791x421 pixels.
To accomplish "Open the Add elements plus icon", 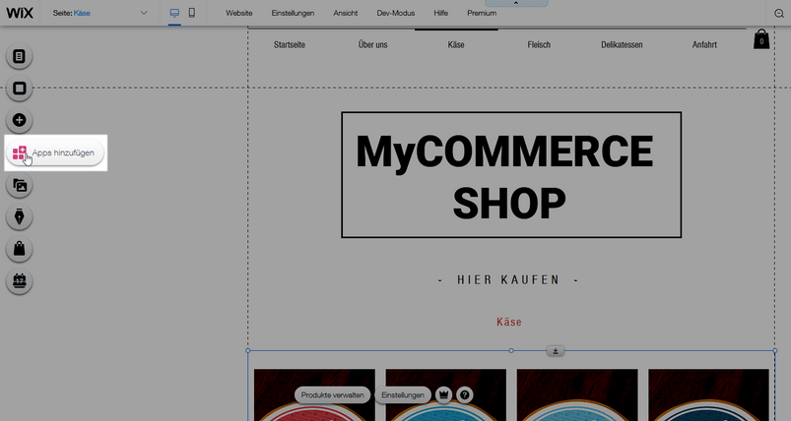I will [x=19, y=120].
